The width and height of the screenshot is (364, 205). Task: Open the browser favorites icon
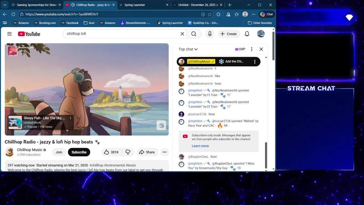click(237, 14)
